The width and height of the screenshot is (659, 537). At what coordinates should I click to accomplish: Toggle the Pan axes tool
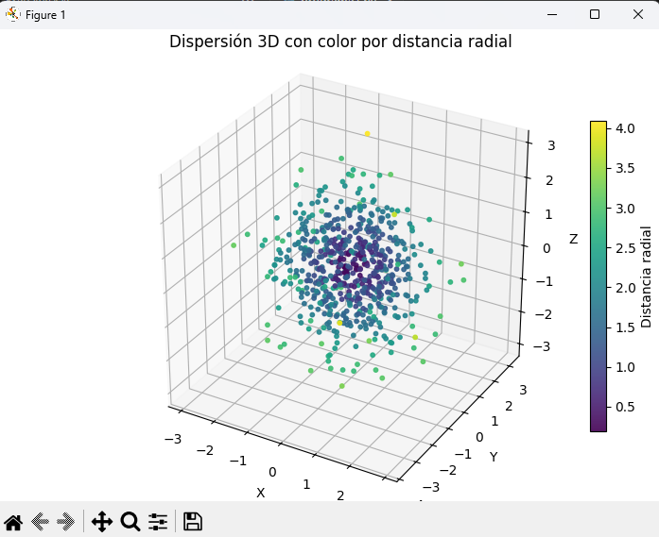102,521
